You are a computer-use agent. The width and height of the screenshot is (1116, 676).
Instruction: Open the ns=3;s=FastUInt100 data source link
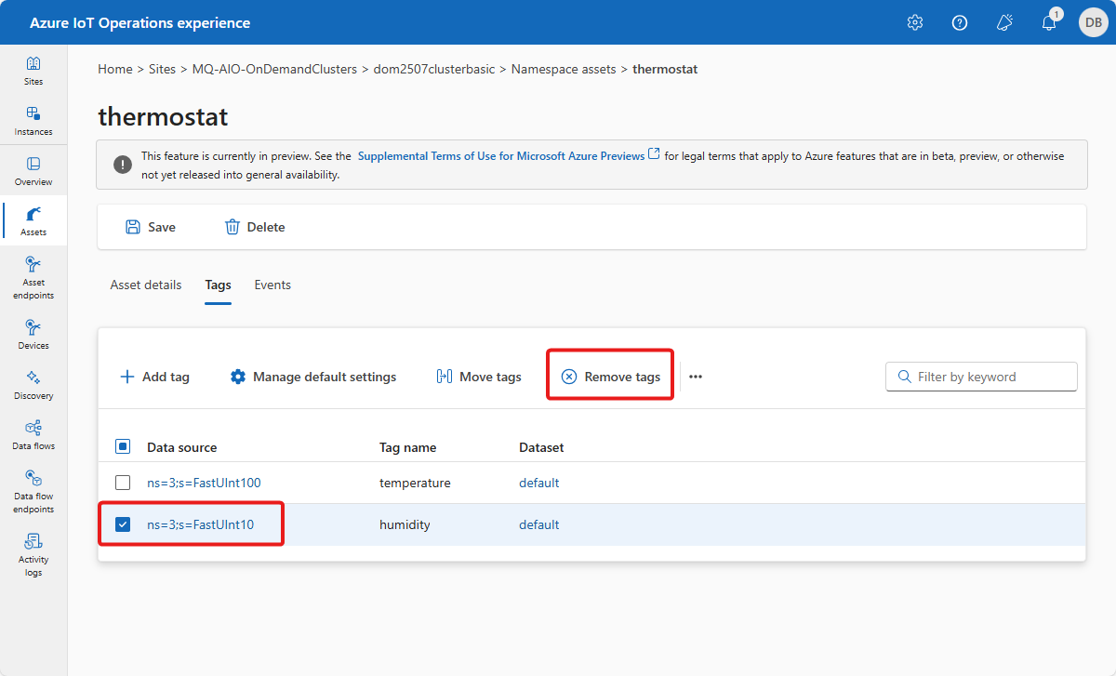point(204,483)
